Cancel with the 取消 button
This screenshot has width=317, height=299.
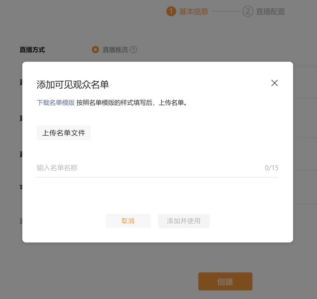(128, 221)
